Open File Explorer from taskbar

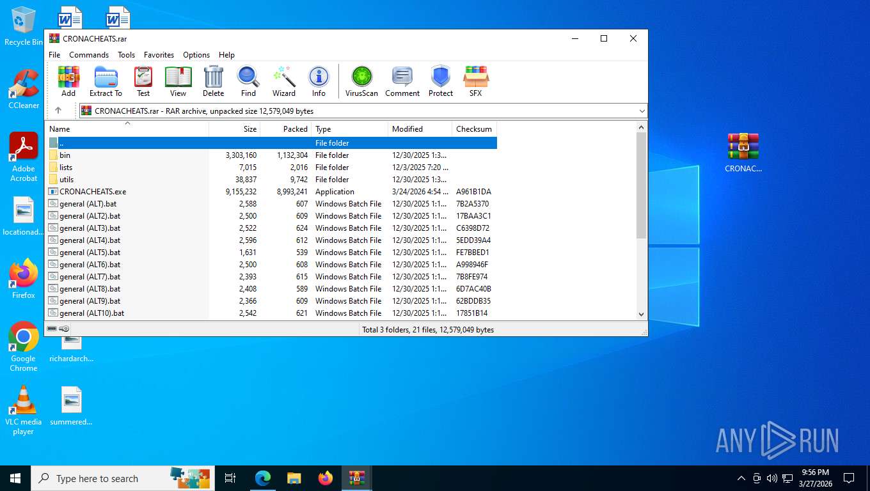pos(294,478)
